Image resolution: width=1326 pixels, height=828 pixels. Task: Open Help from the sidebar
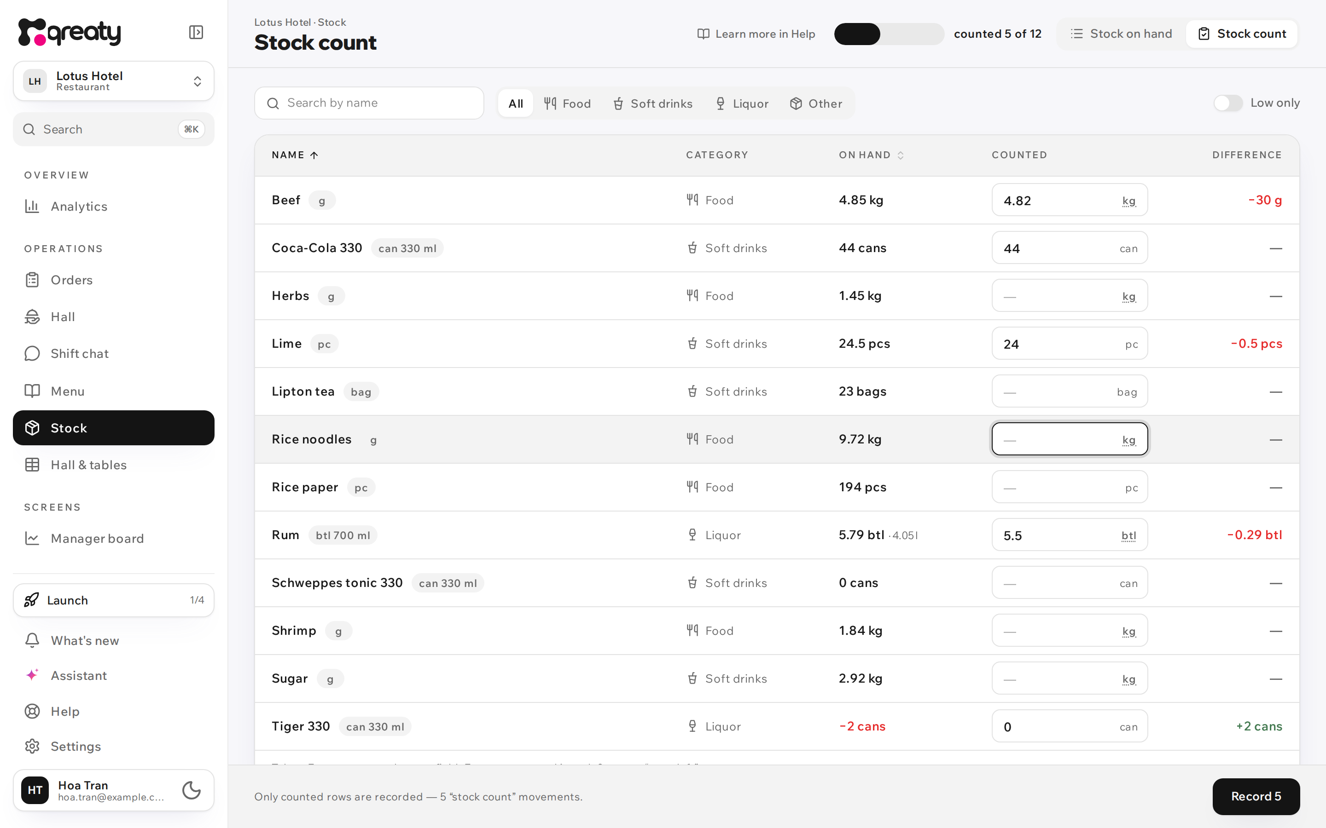pos(113,711)
